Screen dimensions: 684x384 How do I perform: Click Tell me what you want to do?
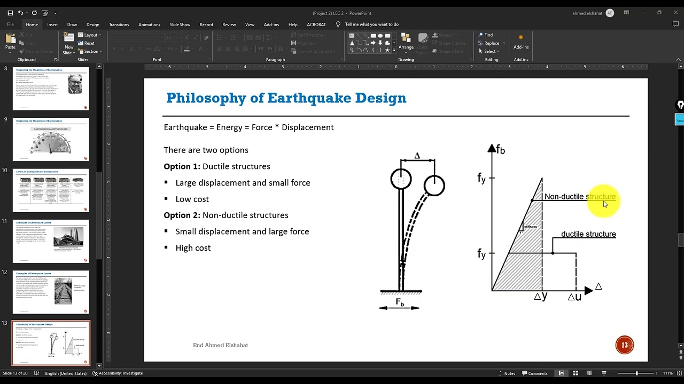[x=371, y=25]
